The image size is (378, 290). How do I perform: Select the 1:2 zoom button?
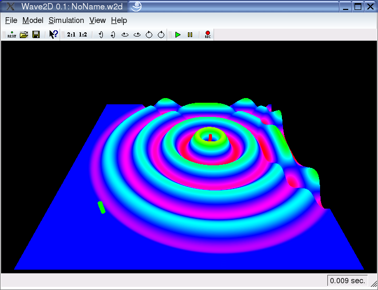pyautogui.click(x=83, y=35)
